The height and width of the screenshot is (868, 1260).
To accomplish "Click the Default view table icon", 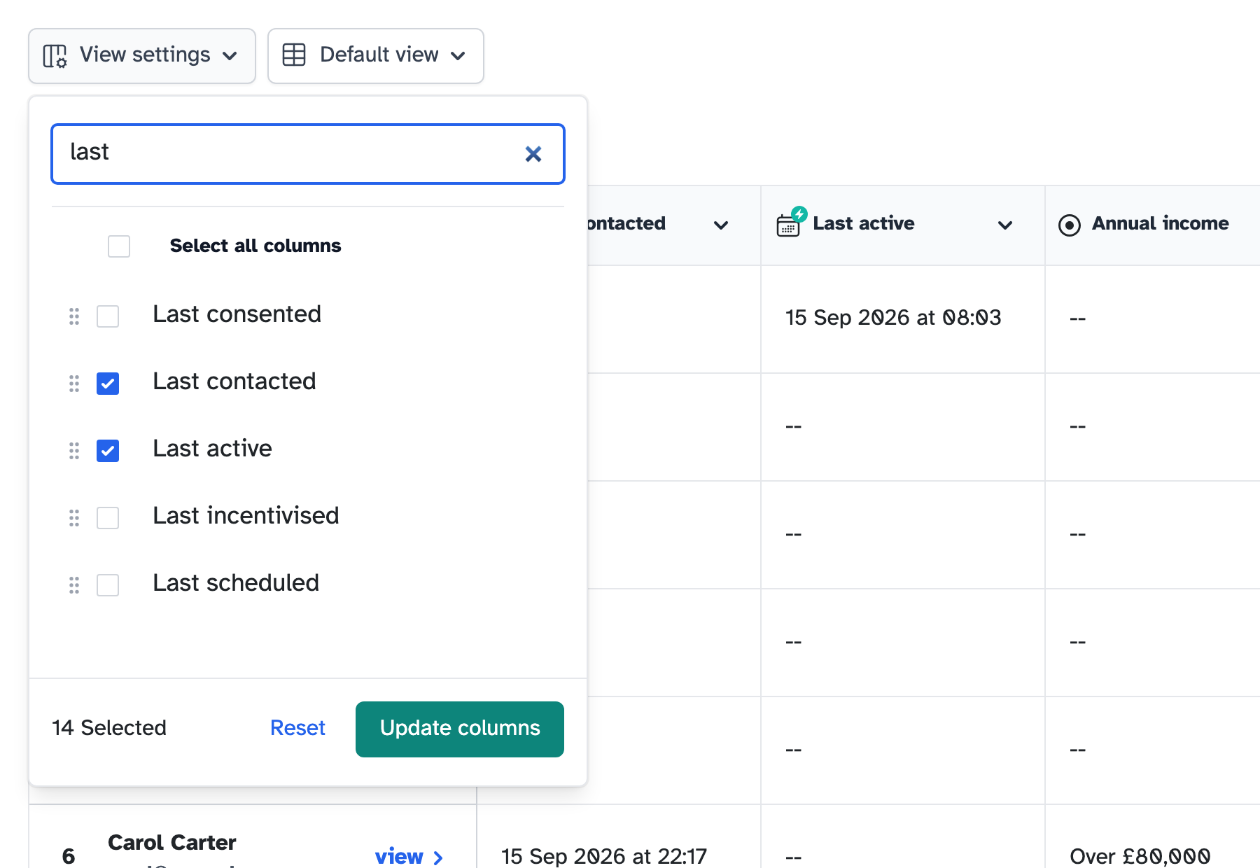I will (x=294, y=55).
